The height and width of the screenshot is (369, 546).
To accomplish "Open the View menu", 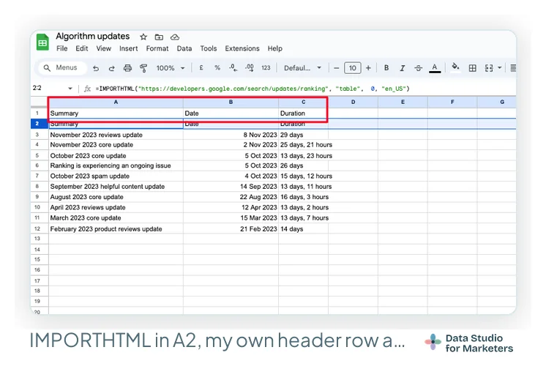I will click(x=103, y=48).
